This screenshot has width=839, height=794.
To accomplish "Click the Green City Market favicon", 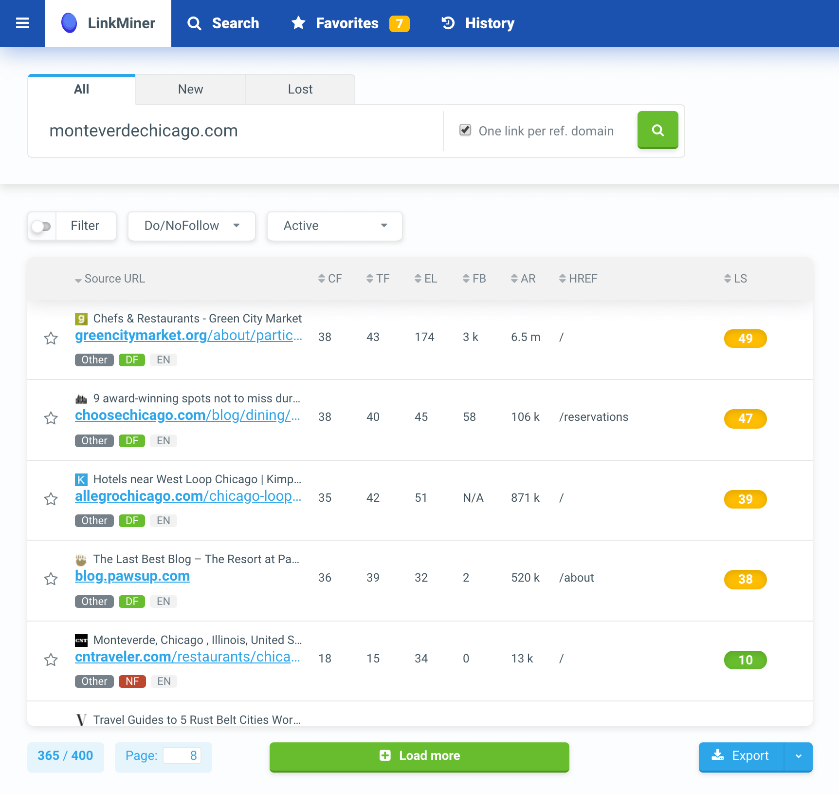I will (x=81, y=319).
